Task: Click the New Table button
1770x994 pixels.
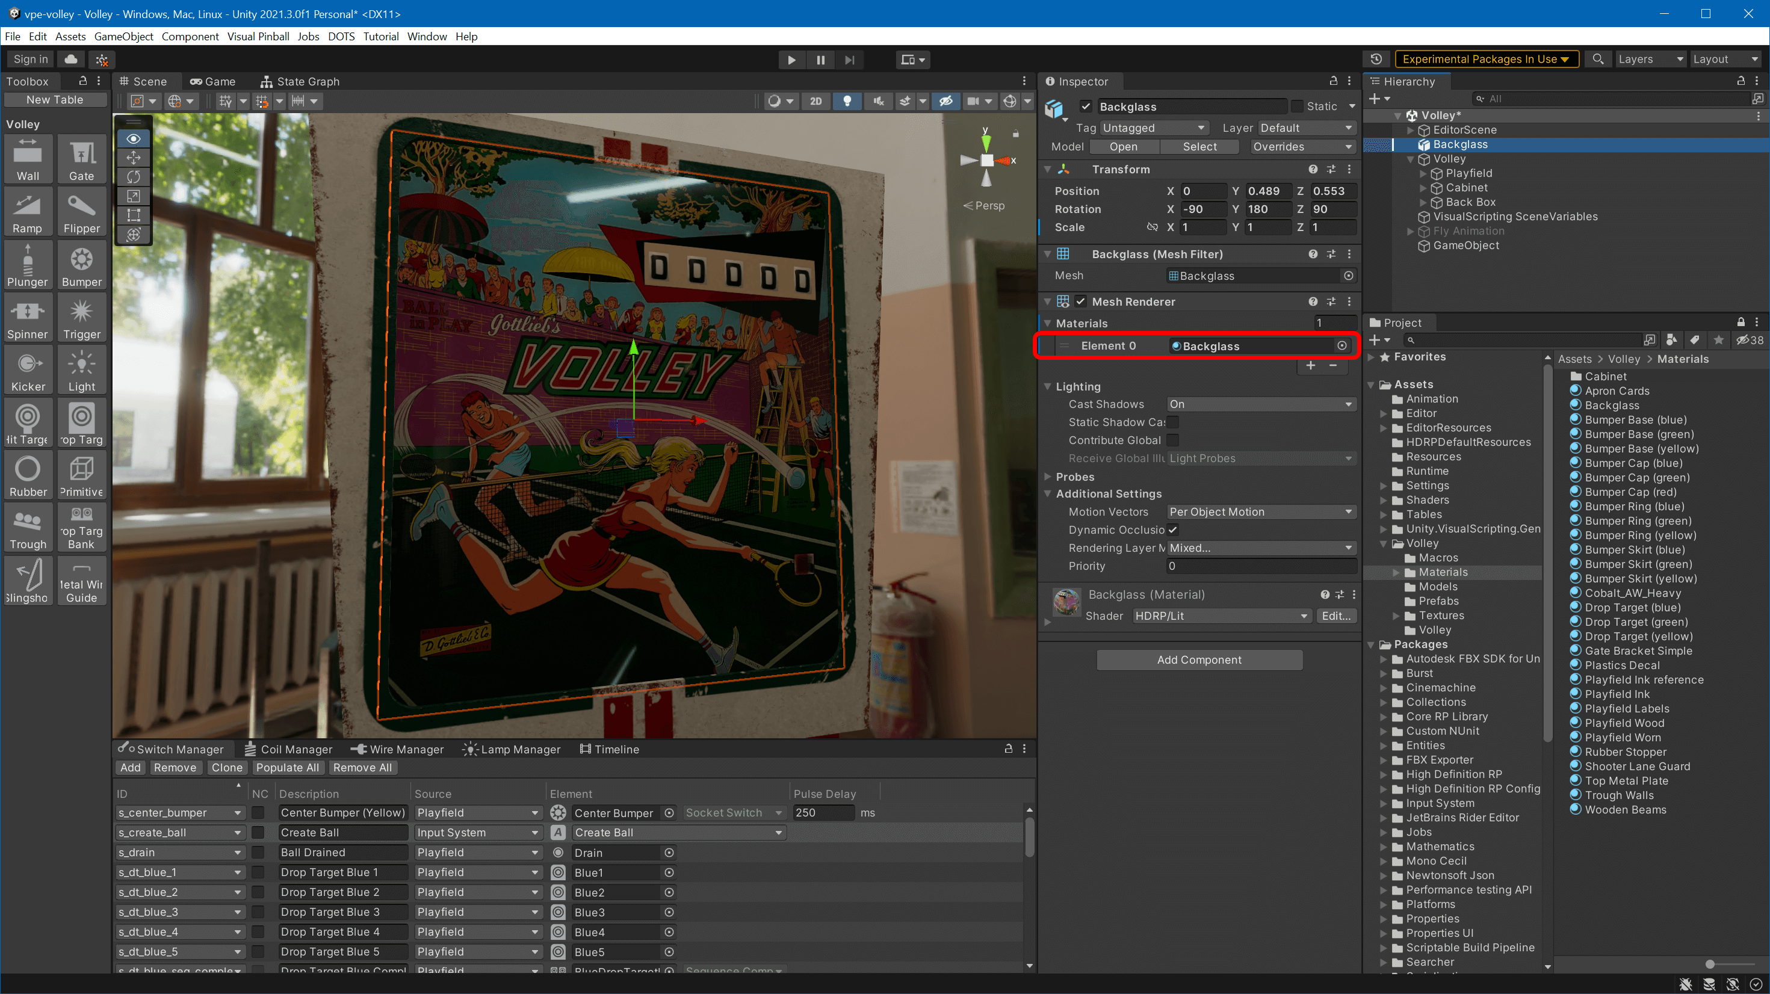Action: (x=55, y=100)
